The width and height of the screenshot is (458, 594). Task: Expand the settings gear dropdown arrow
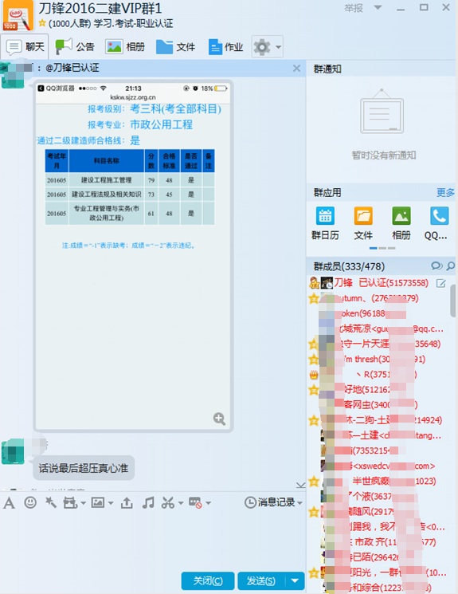[279, 47]
